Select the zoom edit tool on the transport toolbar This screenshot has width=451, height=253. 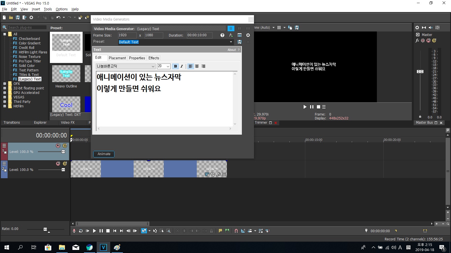(169, 231)
